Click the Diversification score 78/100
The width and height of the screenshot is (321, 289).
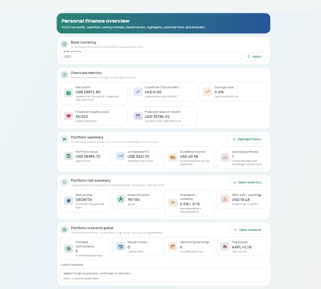click(x=133, y=200)
